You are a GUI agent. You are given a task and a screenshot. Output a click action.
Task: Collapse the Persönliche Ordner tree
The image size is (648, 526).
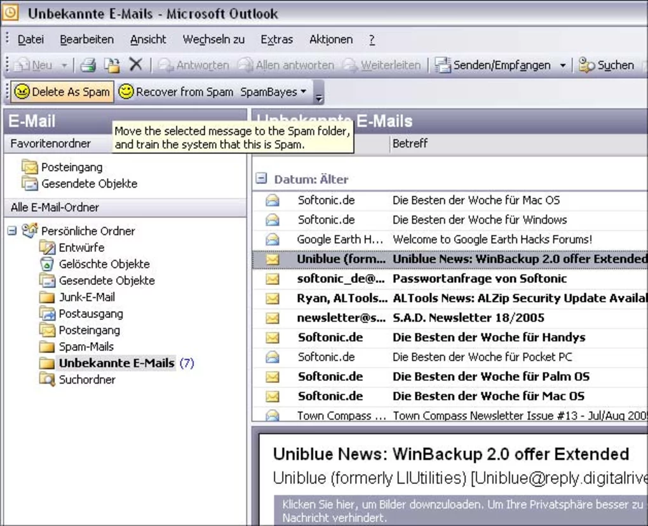(12, 231)
